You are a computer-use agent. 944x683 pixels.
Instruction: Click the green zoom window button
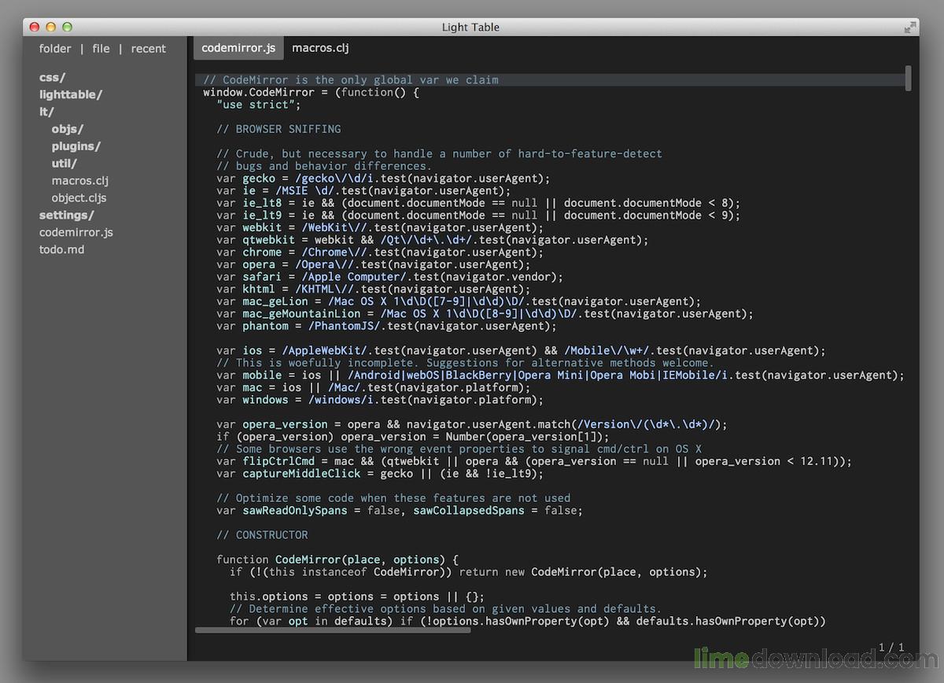point(68,27)
